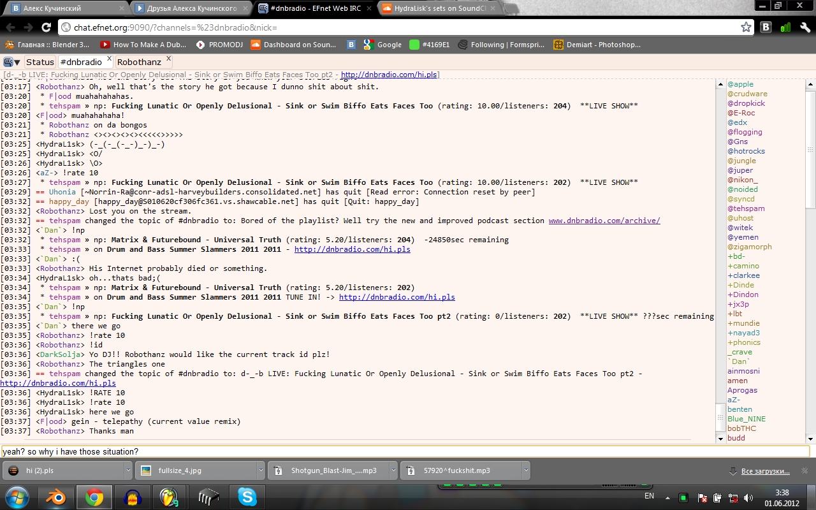Open Audacity headphones icon in taskbar
Screen dimensions: 816x510
[133, 497]
